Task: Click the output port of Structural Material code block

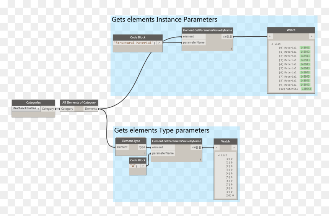Action: 159,43
